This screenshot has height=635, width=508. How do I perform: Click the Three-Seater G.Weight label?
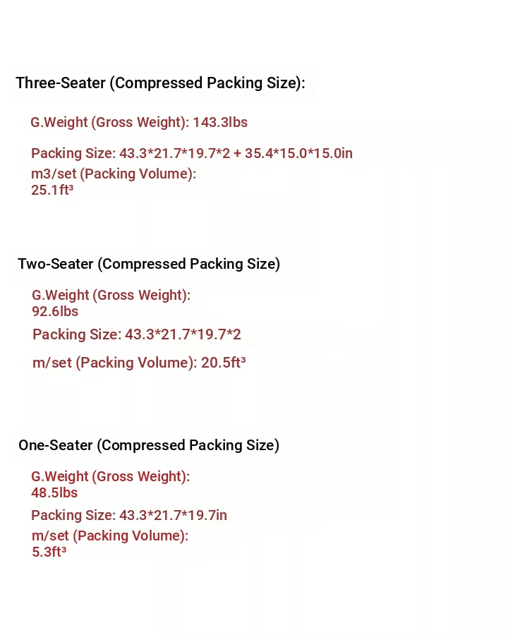[x=109, y=123]
